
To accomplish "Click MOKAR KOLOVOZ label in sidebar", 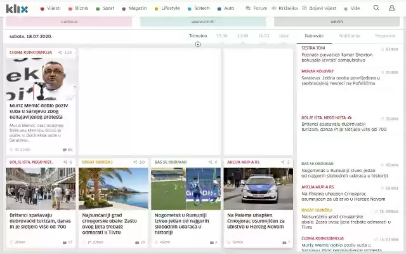I will point(317,71).
